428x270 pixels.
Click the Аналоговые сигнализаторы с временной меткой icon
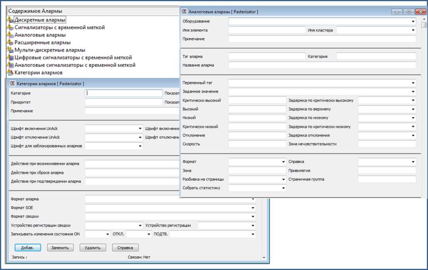coord(10,65)
